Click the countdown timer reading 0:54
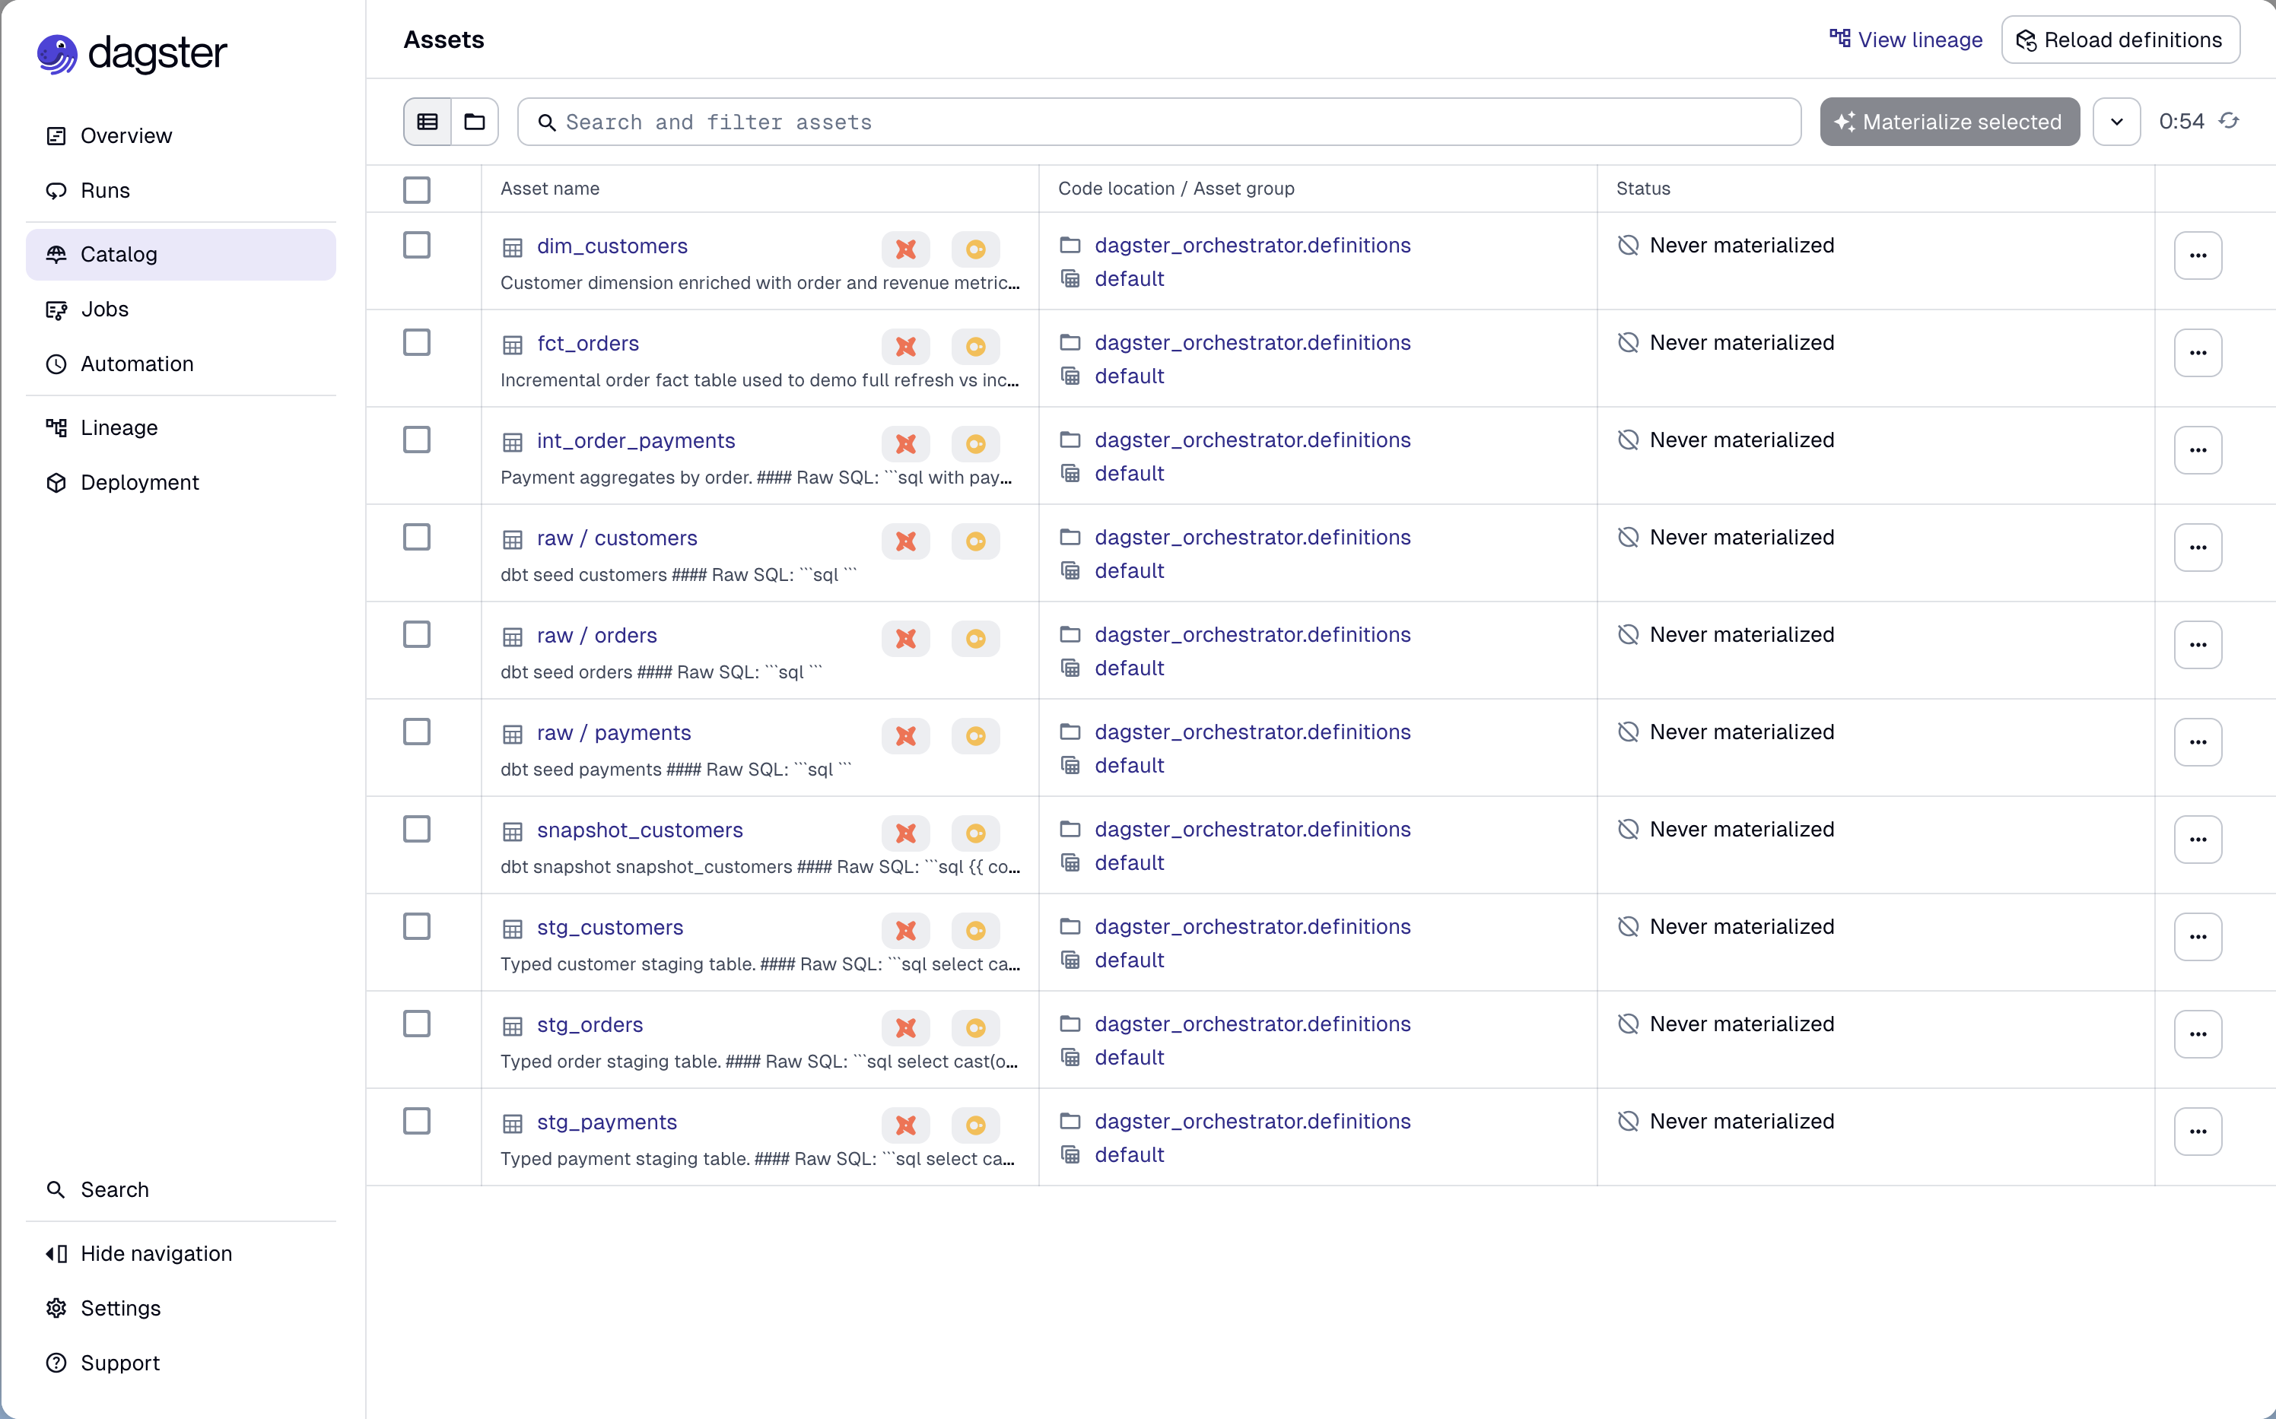 pos(2181,121)
